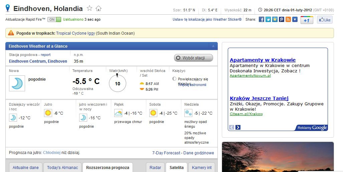Toggle the Rapid Fire updates ON switch

(54, 20)
